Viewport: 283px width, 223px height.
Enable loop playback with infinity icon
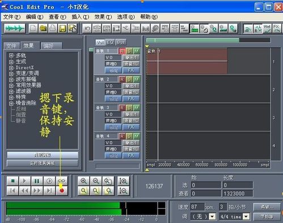(62, 181)
